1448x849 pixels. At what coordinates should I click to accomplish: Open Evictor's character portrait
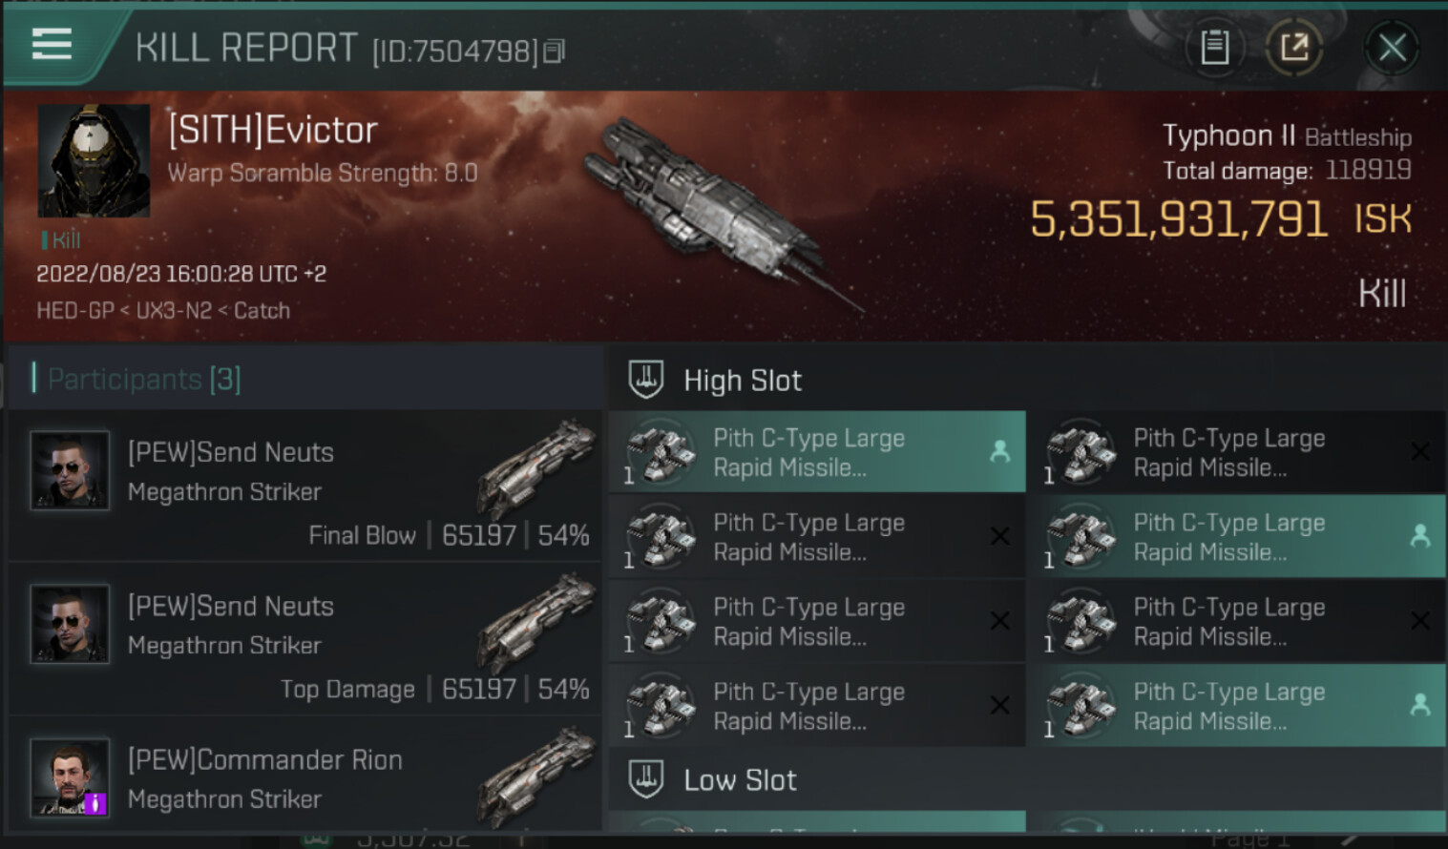[94, 160]
